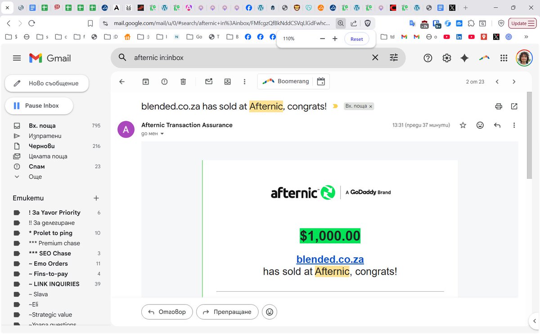Click the browser Update button
The image size is (540, 334).
pyautogui.click(x=522, y=23)
